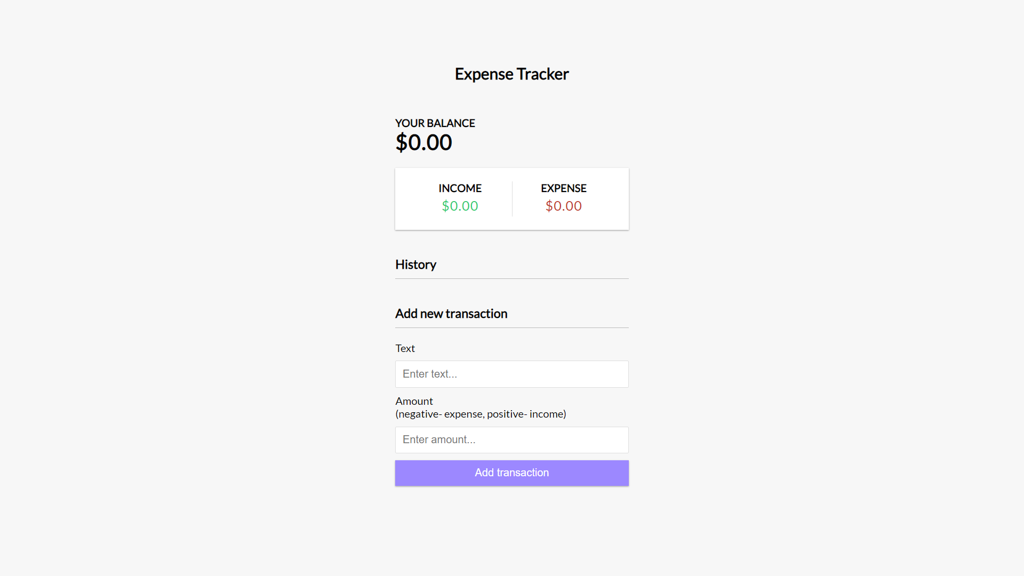Click the green income amount
Screen dimensions: 1024x576
coord(460,206)
